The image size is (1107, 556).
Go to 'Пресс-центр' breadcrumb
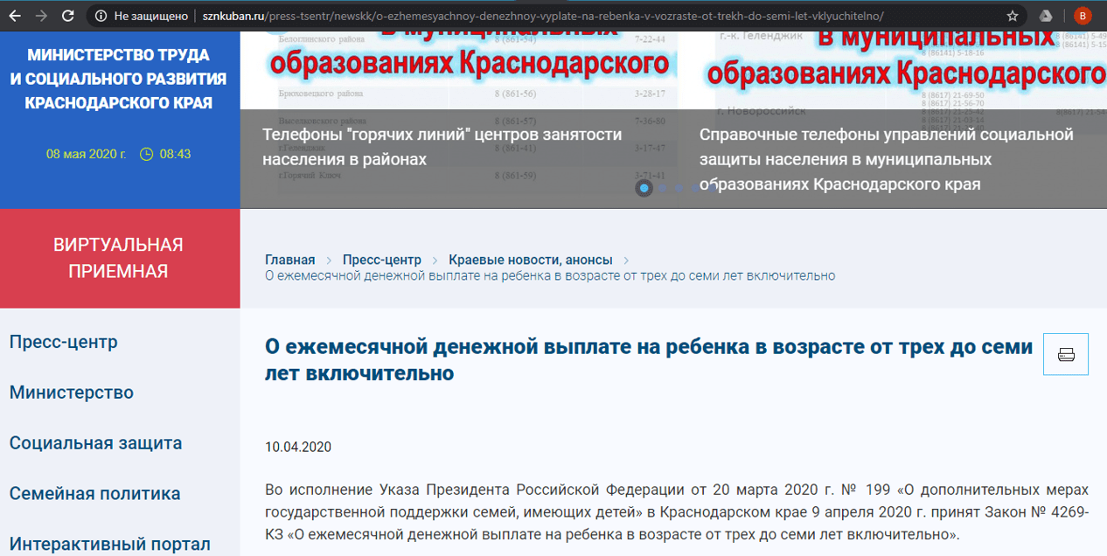coord(382,260)
